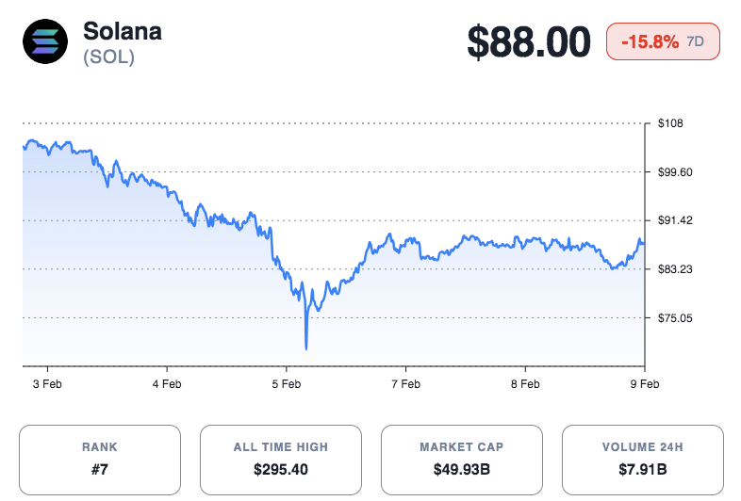Click the Market Cap $49.93B card
The image size is (741, 501).
462,459
